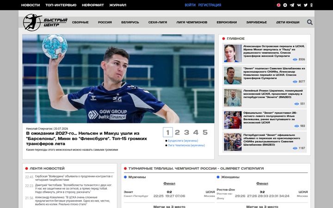This screenshot has width=333, height=208.
Task: Open НЕФОРМАТ section
Action: [93, 5]
